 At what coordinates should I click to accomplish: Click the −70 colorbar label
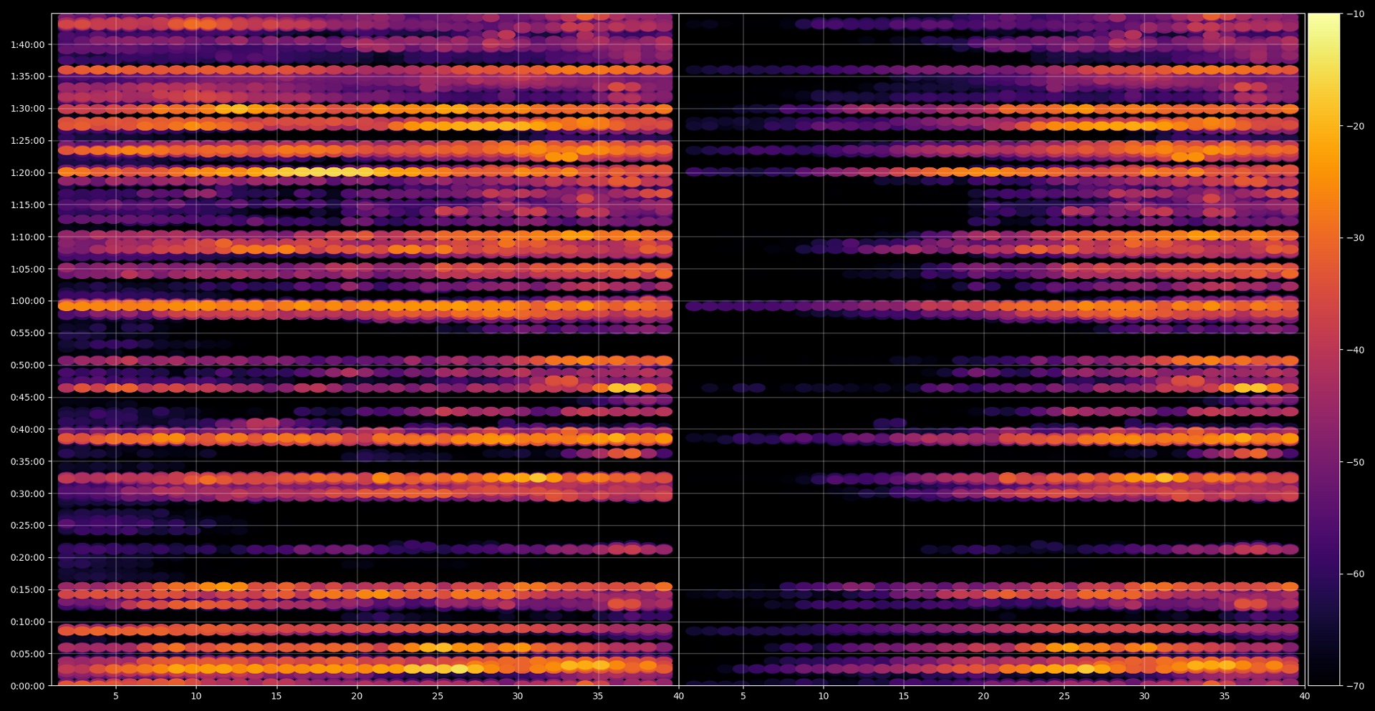(x=1356, y=686)
